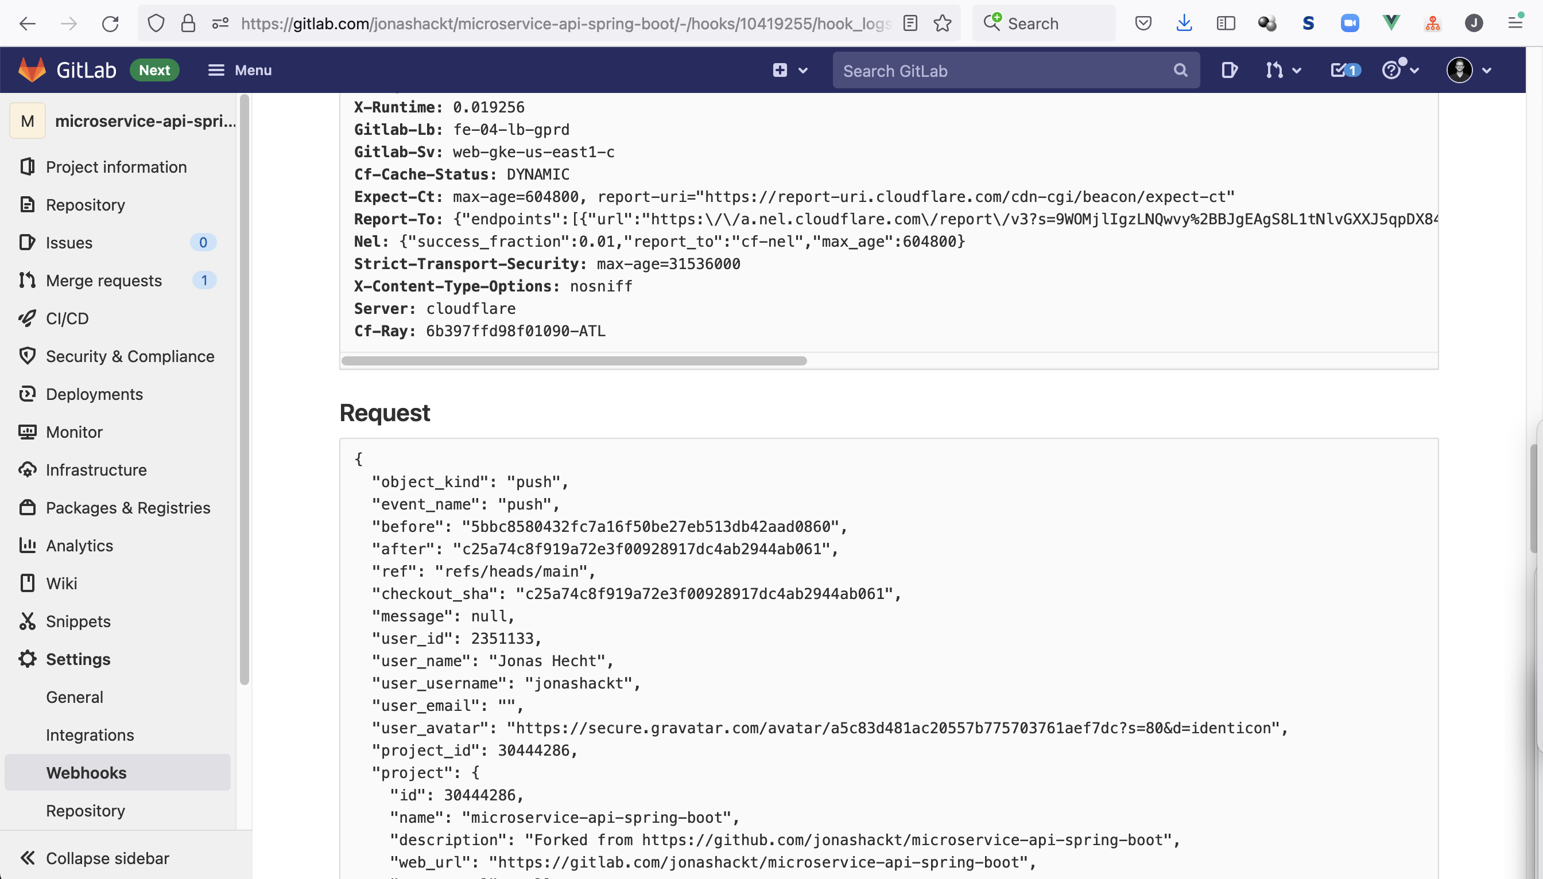Expand the create new plus dropdown
Viewport: 1543px width, 879px height.
coord(789,70)
